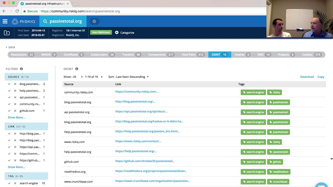Open the Projects tab

coord(286,55)
